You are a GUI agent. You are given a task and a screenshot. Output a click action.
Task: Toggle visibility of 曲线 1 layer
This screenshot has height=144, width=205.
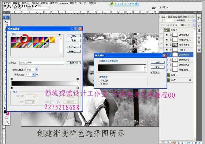tap(162, 50)
